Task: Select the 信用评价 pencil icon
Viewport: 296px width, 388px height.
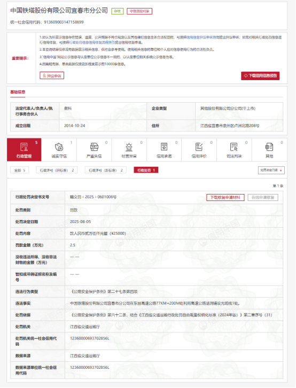Action: 199,147
